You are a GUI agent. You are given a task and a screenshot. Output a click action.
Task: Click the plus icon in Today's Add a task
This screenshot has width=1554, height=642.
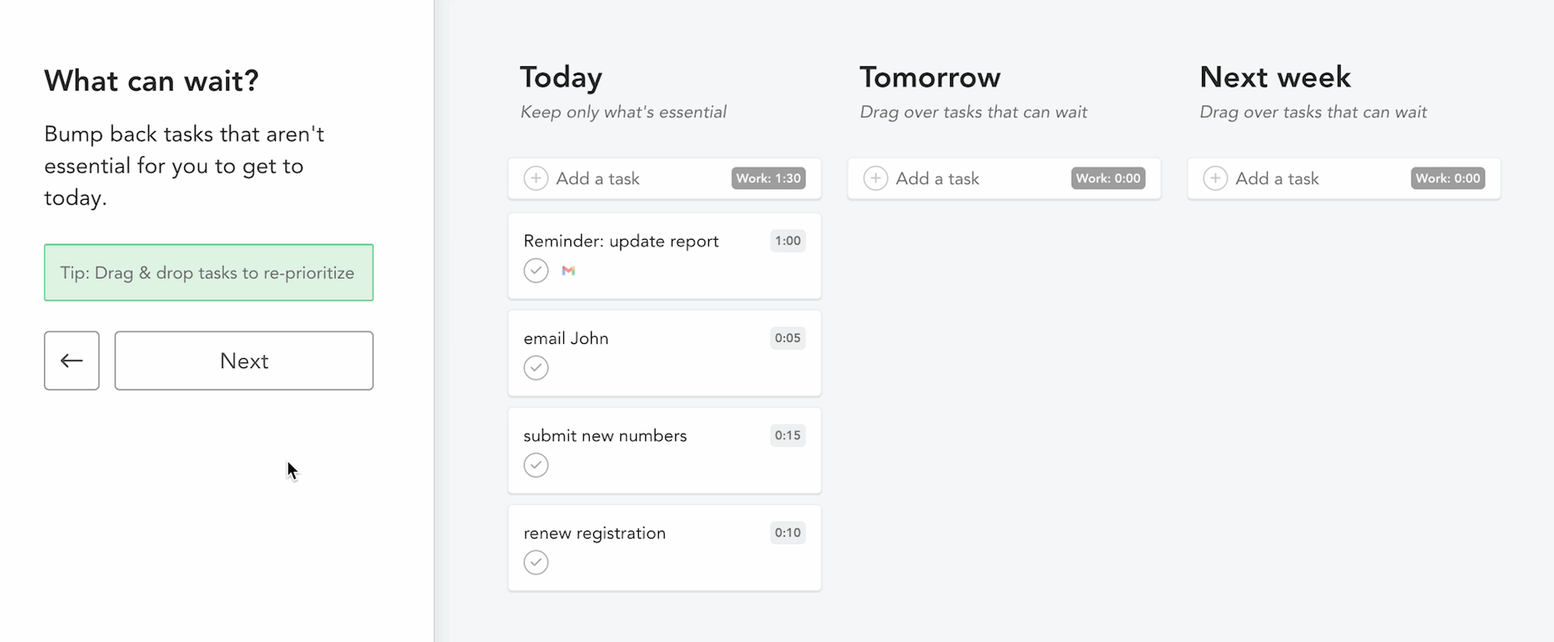pyautogui.click(x=536, y=178)
